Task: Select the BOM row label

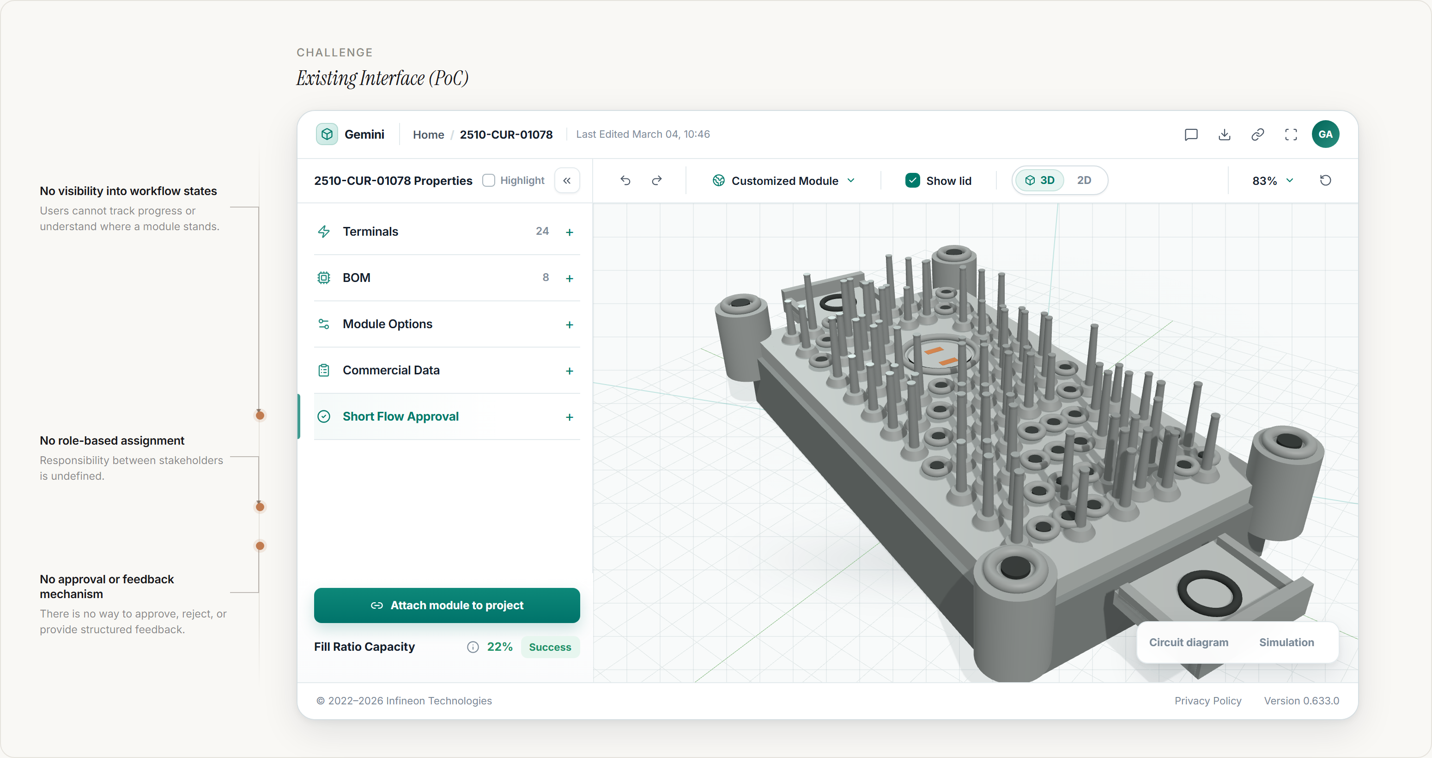Action: point(356,277)
